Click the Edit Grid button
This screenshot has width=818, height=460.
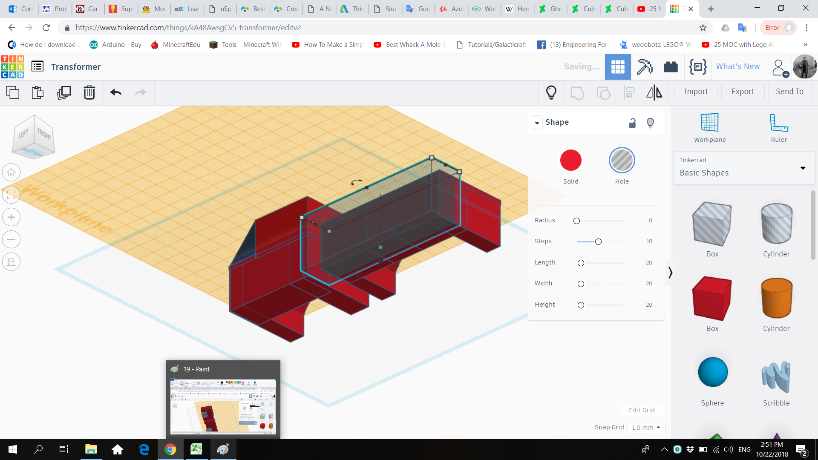(x=641, y=410)
